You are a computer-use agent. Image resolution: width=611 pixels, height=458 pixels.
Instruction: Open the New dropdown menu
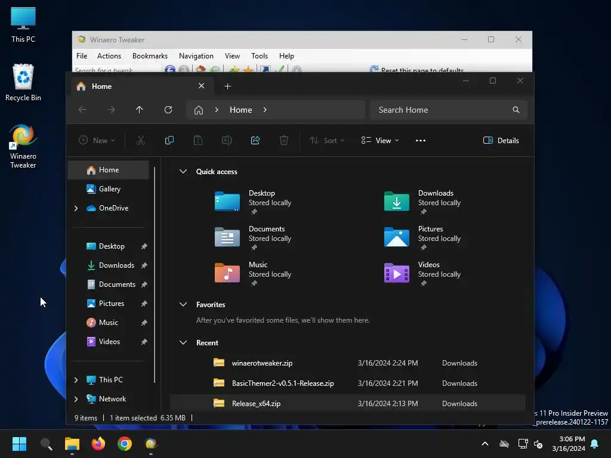point(97,141)
